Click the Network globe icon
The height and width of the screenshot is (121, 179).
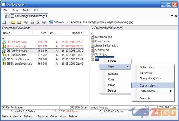point(51,22)
